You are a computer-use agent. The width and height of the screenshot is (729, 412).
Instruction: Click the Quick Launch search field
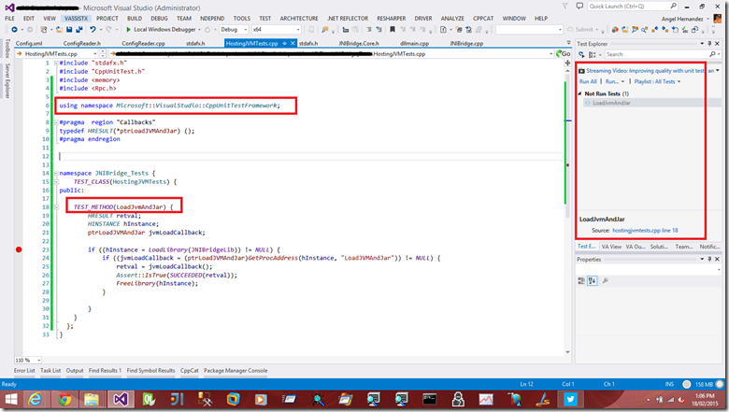click(624, 7)
